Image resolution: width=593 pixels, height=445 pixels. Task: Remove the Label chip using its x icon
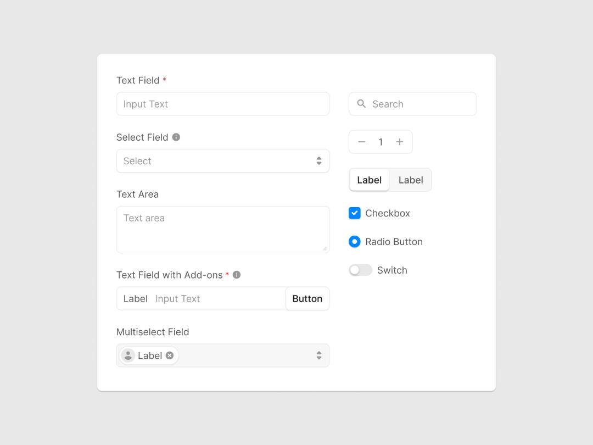tap(170, 355)
